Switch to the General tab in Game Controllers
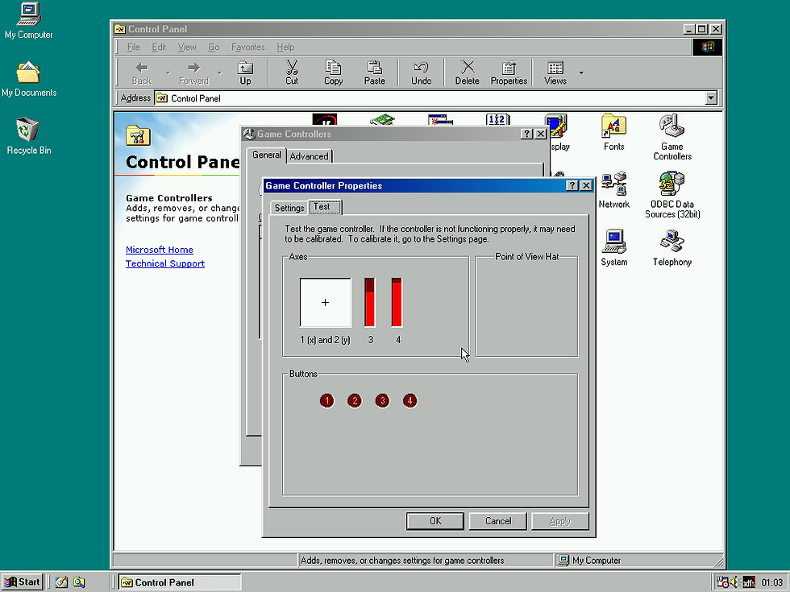The width and height of the screenshot is (790, 592). (267, 155)
